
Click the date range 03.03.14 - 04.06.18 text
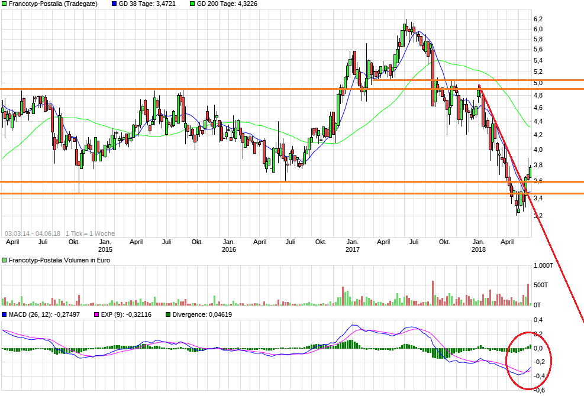click(33, 233)
